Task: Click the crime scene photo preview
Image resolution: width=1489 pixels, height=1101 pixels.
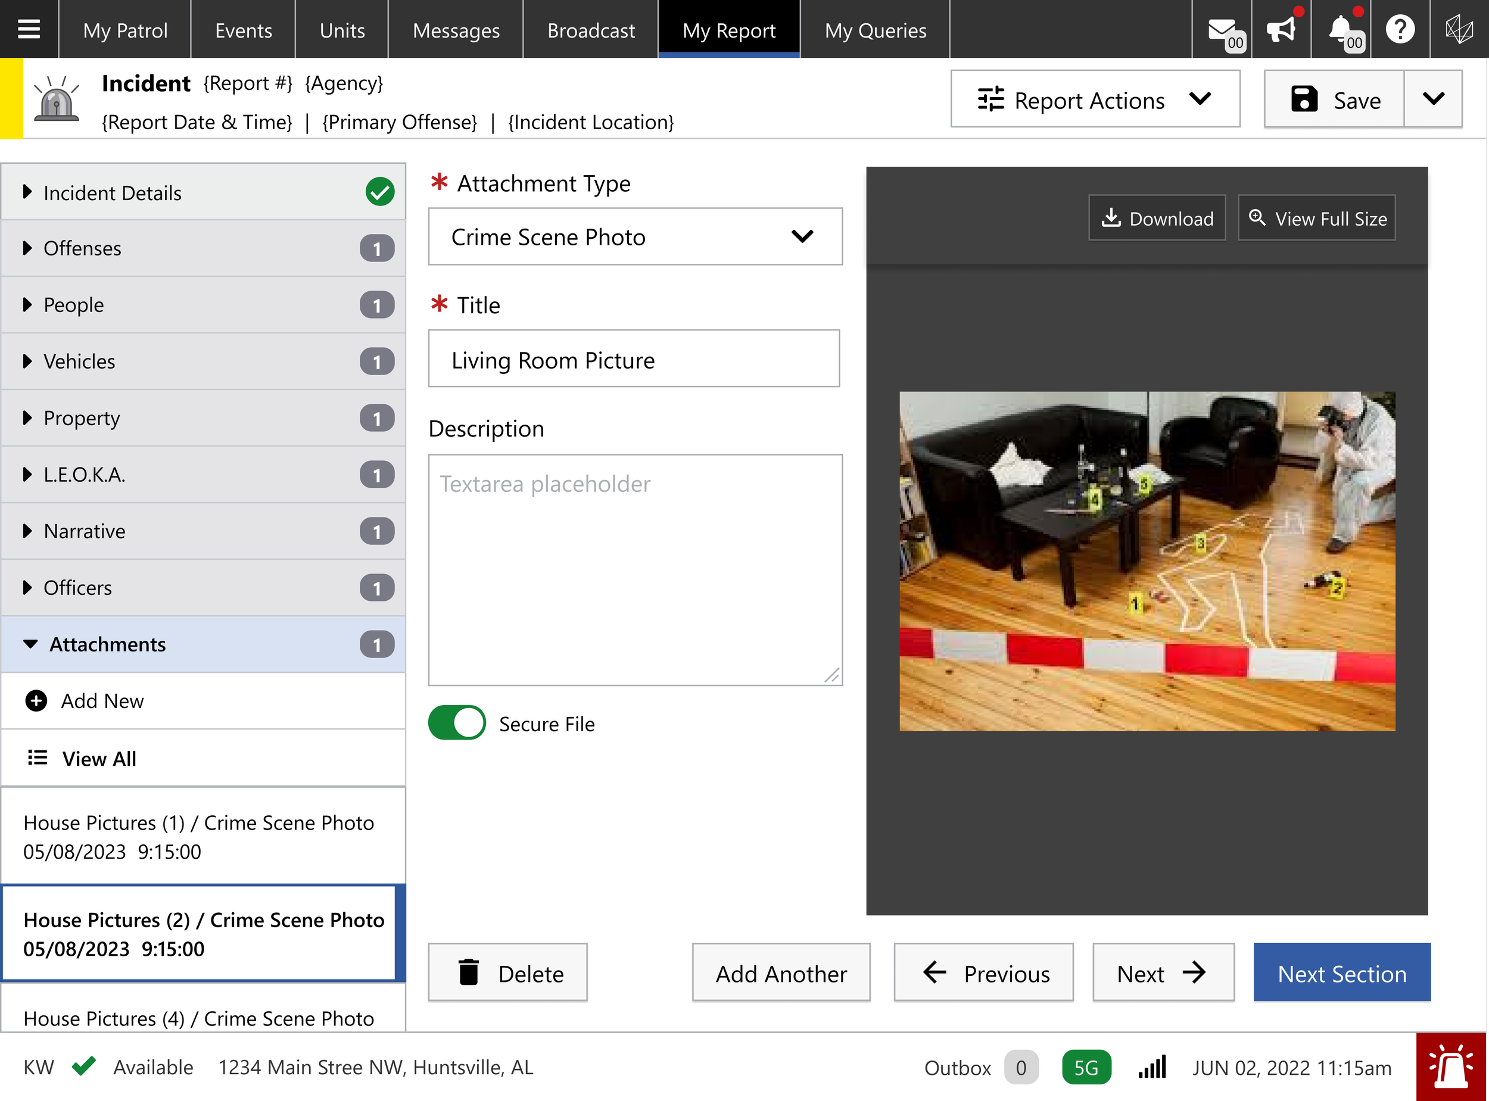Action: (x=1147, y=561)
